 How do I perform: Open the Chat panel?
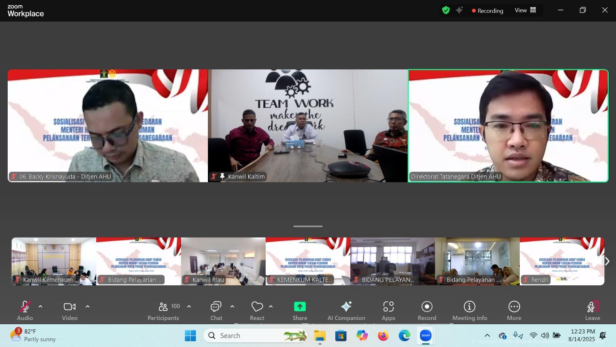(x=216, y=311)
